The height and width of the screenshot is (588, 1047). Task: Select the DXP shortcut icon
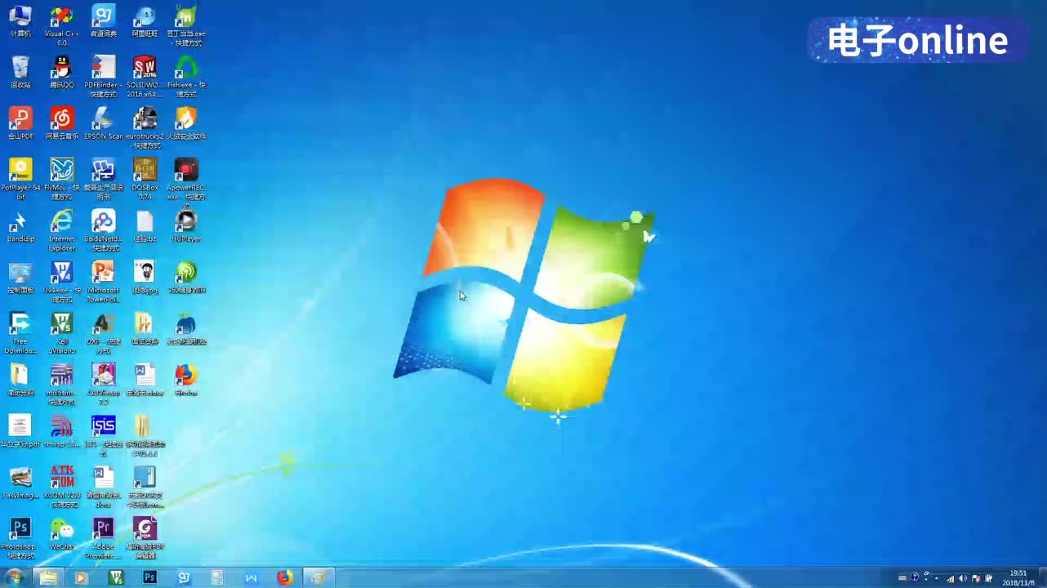pos(103,333)
